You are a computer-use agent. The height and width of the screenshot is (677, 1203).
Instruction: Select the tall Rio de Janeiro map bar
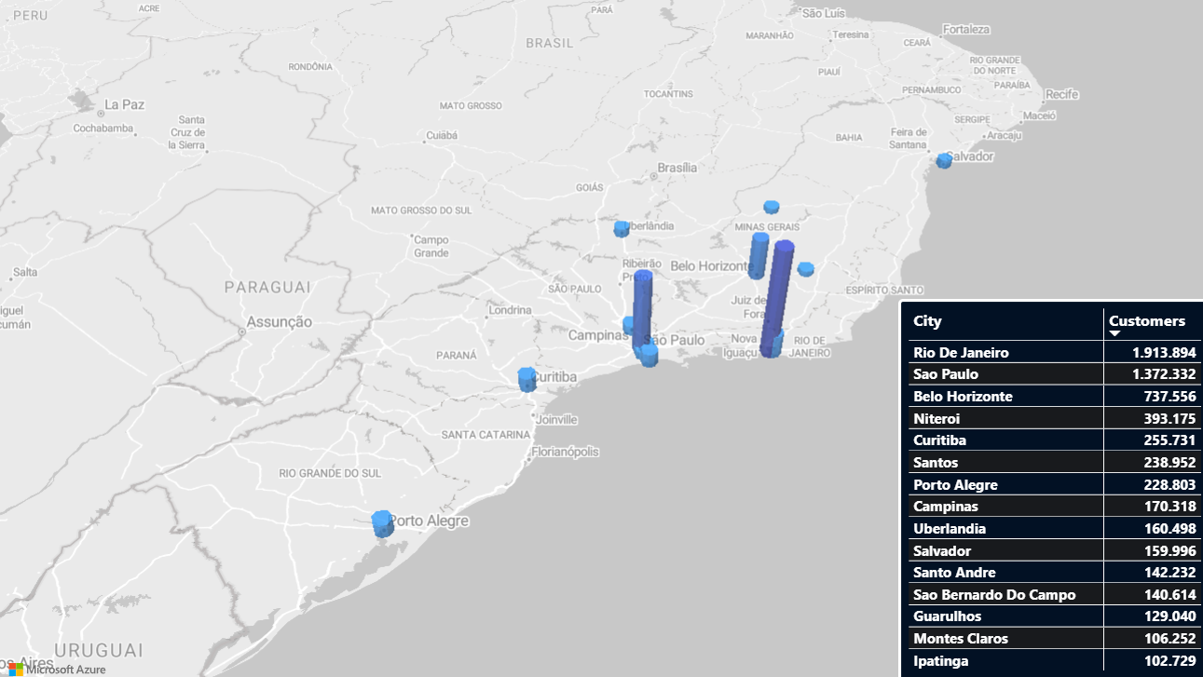(777, 296)
